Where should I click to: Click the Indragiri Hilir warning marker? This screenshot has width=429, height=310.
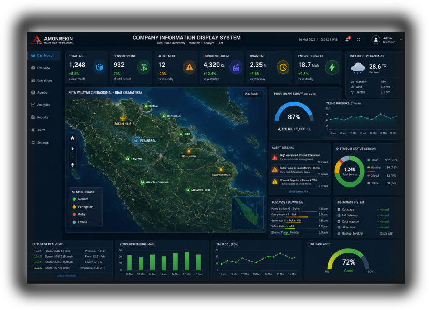click(x=221, y=169)
